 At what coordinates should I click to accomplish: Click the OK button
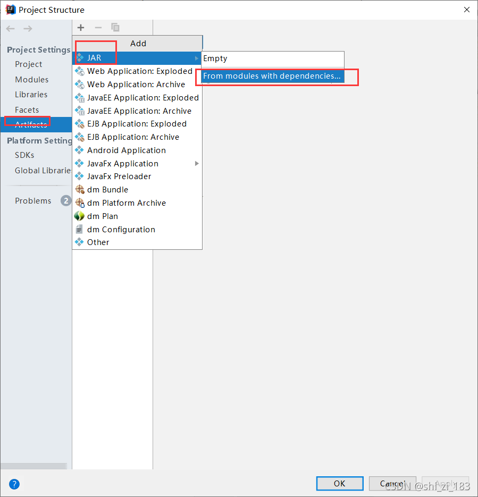(340, 483)
